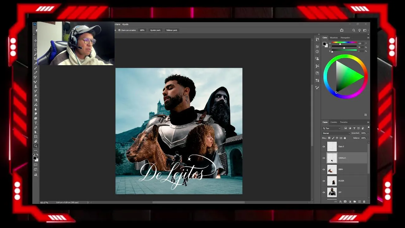This screenshot has height=228, width=405.
Task: Change screen mode icon in toolbar
Action: click(35, 169)
